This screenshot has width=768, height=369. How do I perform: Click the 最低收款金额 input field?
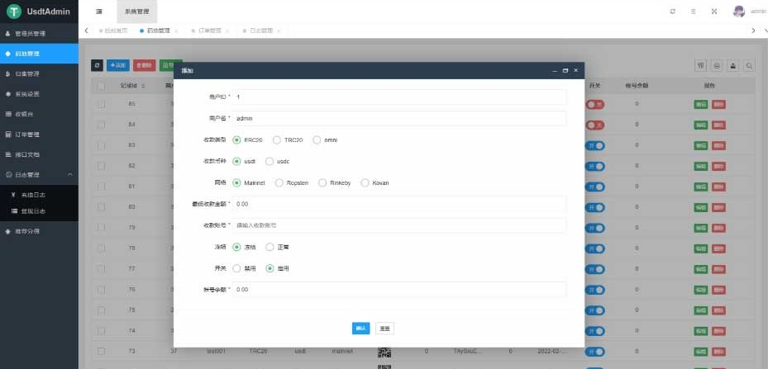399,204
